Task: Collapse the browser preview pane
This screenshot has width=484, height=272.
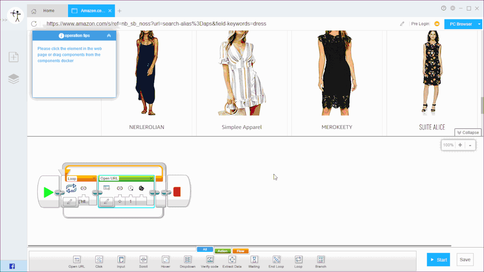Action: pos(468,133)
